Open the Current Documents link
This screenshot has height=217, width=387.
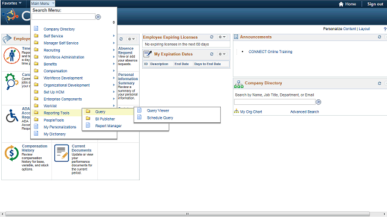coord(82,148)
